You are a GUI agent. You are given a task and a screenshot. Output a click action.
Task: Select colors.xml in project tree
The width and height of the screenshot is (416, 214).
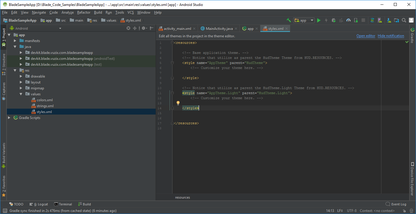pyautogui.click(x=45, y=100)
